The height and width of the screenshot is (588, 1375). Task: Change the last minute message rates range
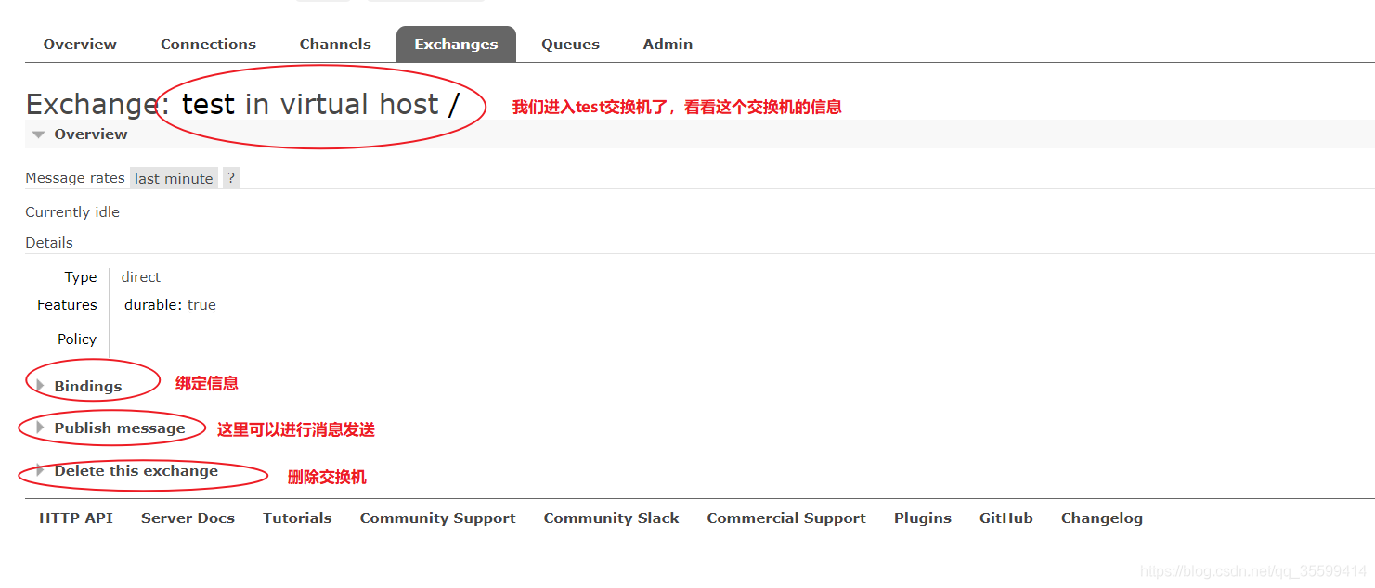coord(174,178)
